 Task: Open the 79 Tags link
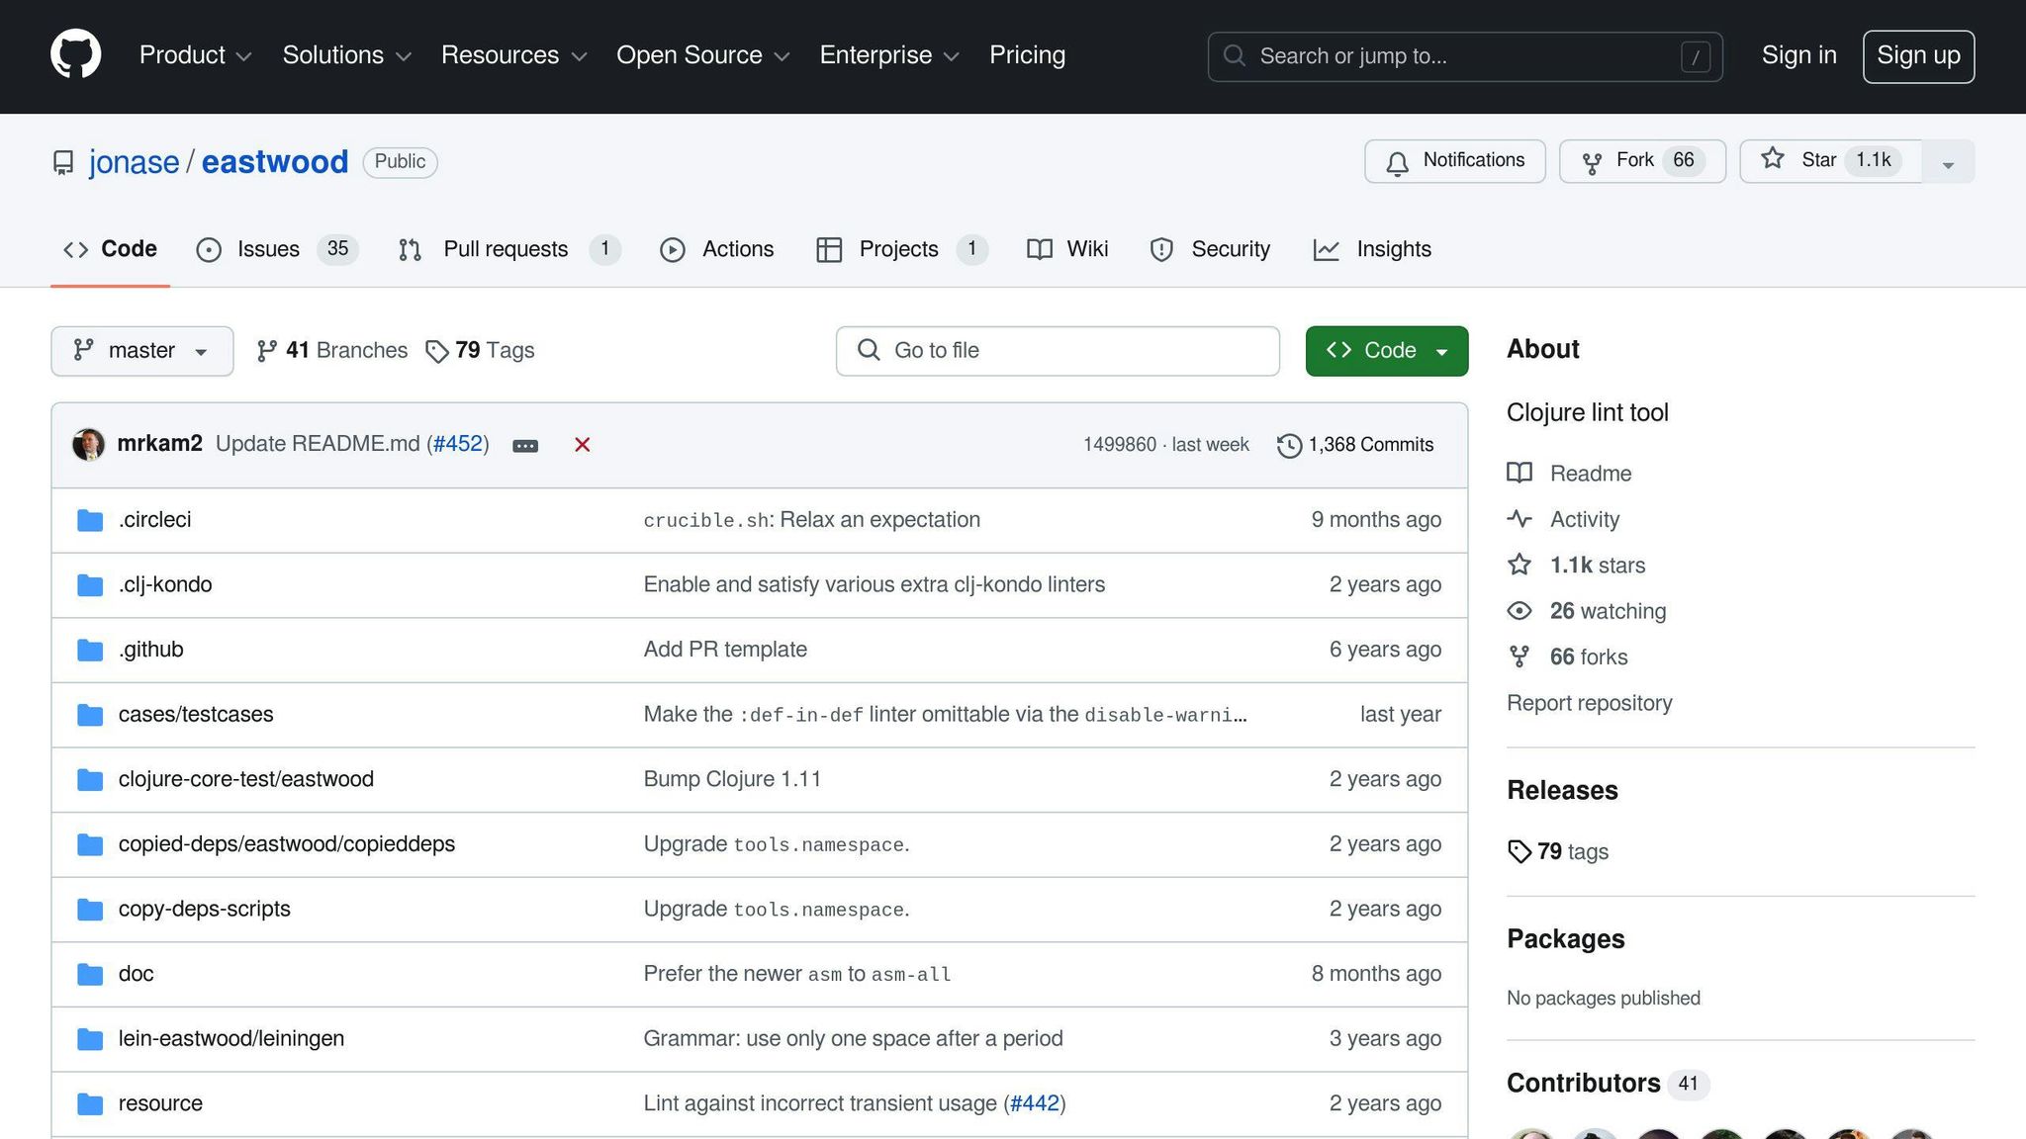tap(480, 350)
